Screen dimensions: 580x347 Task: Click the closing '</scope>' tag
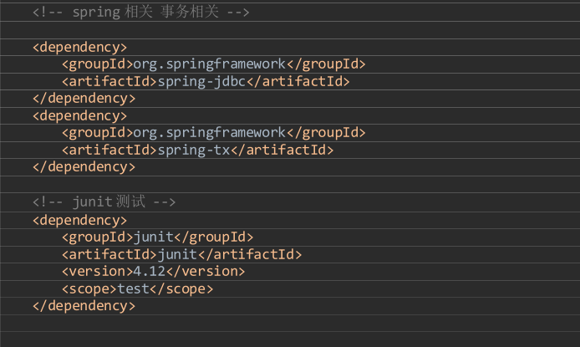tap(181, 289)
